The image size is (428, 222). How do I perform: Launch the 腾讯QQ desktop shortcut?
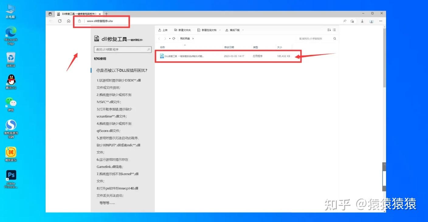pos(11,82)
